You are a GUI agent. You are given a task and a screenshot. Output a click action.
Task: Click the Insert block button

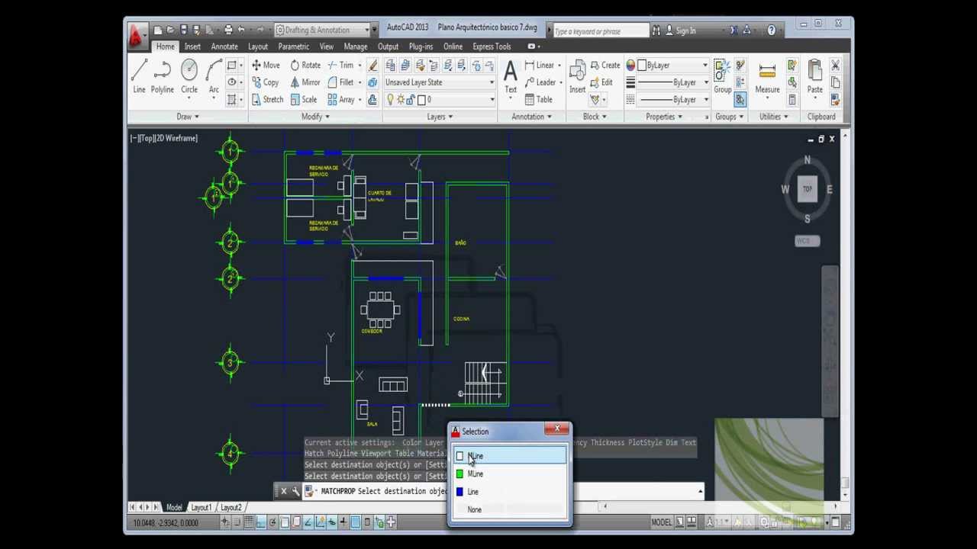click(x=577, y=77)
